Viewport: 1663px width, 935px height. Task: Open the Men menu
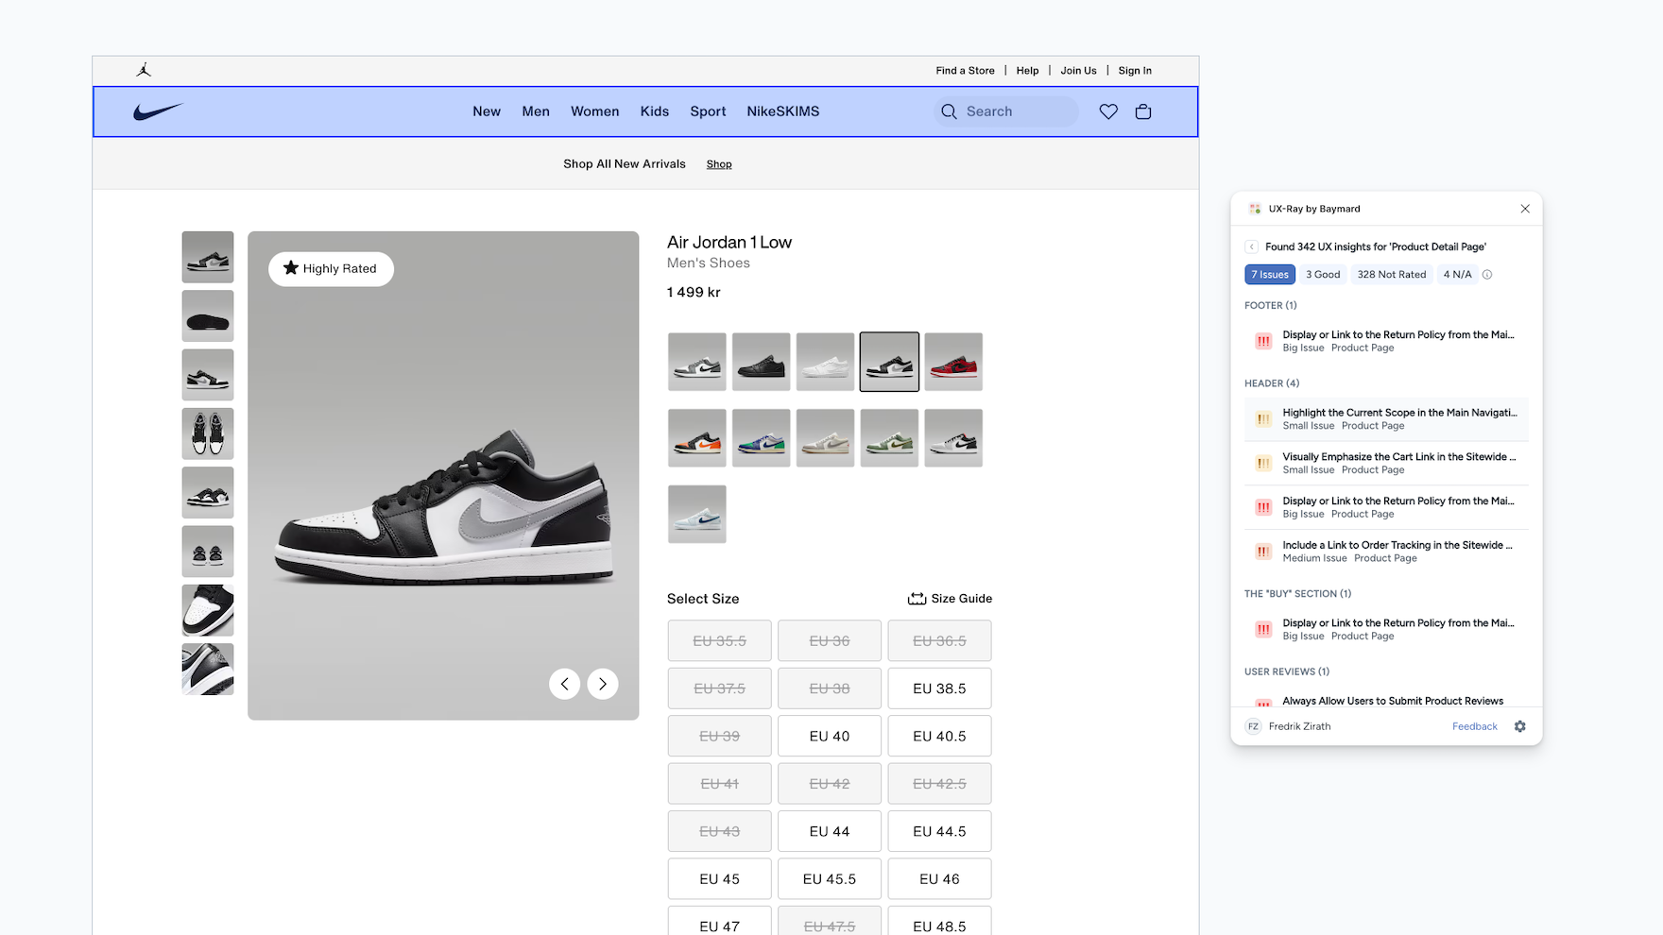click(536, 111)
